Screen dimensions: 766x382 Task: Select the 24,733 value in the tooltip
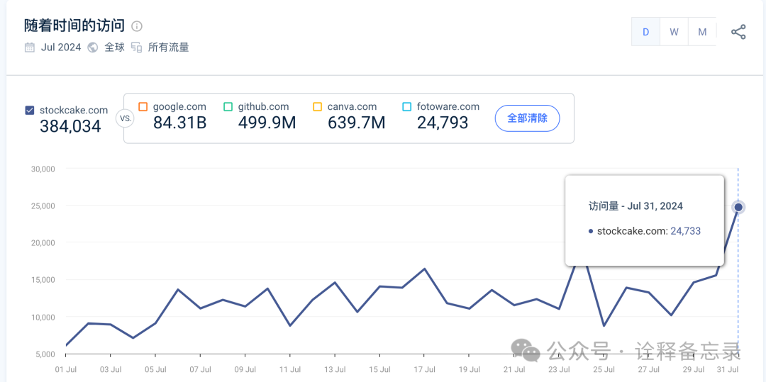[685, 231]
